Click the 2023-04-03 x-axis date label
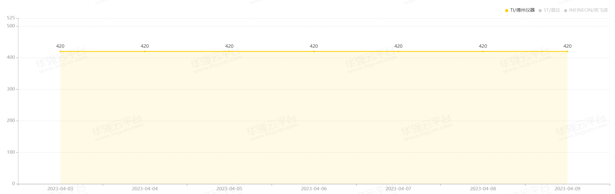Viewport: 615px width, 194px height. click(60, 189)
